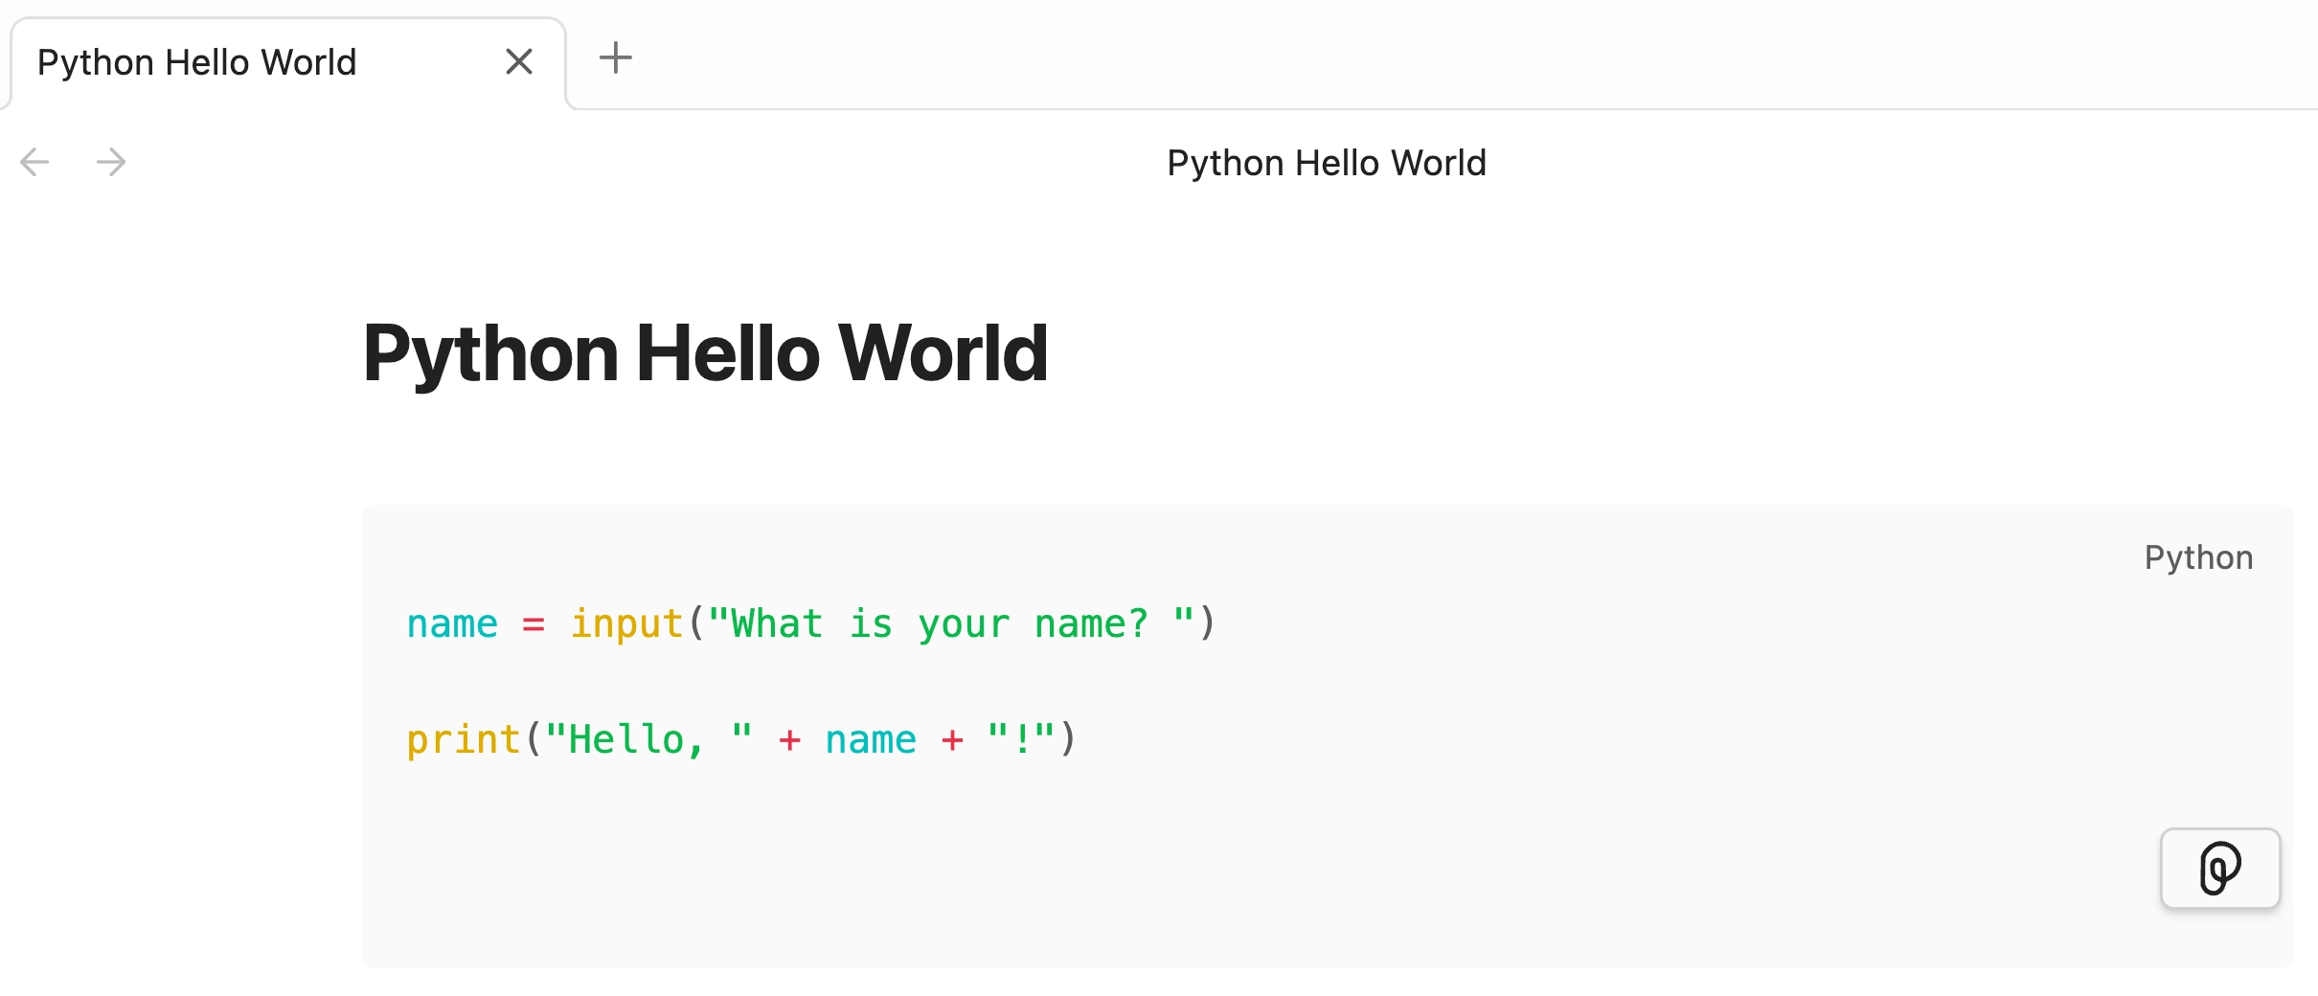This screenshot has width=2318, height=996.
Task: Click the X icon on the current tab
Action: click(x=519, y=60)
